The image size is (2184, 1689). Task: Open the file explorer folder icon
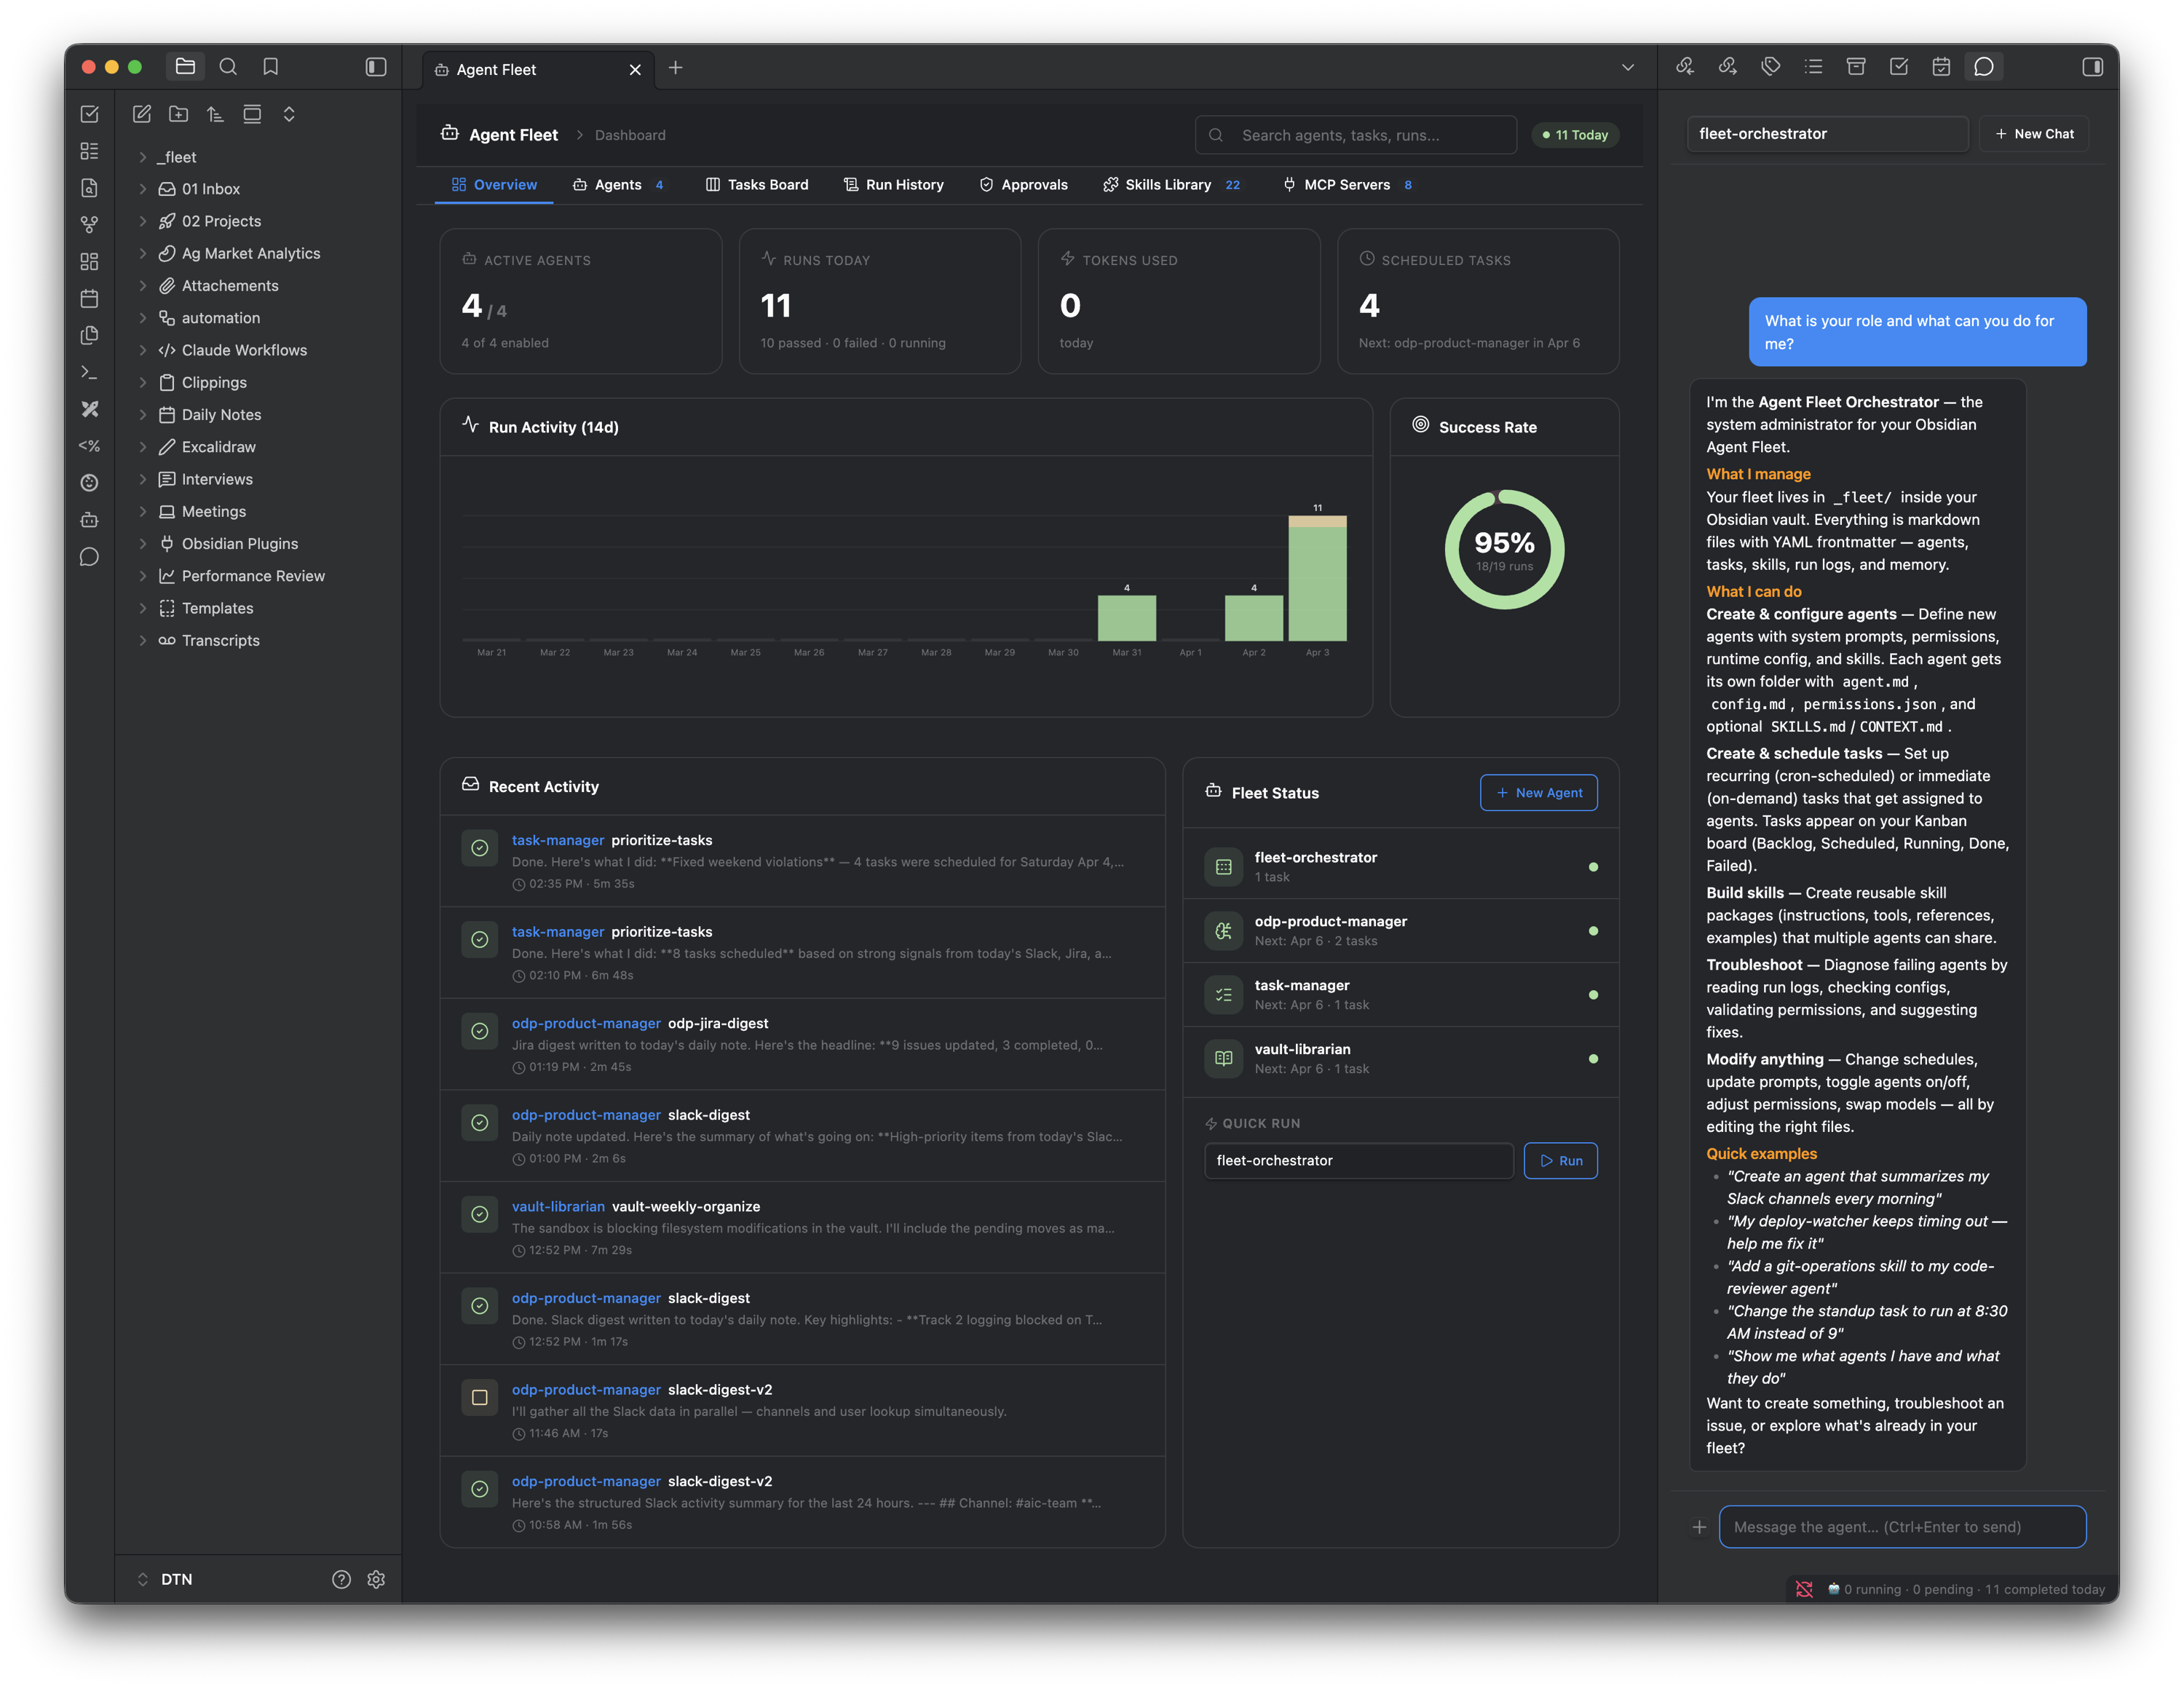[185, 67]
